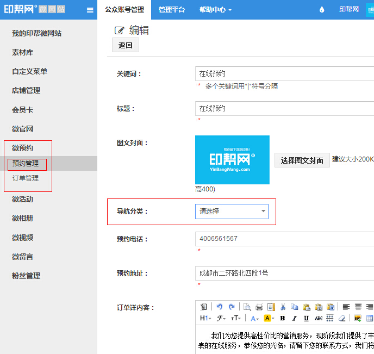Click the undo icon in editor toolbar
374x354 pixels.
point(220,307)
